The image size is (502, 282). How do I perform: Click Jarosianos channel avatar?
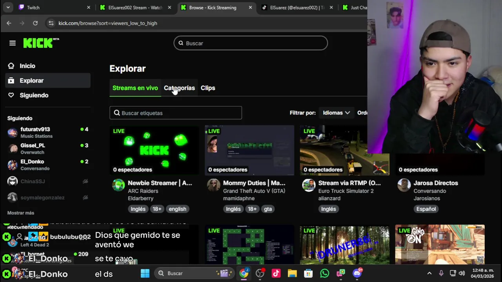(404, 185)
